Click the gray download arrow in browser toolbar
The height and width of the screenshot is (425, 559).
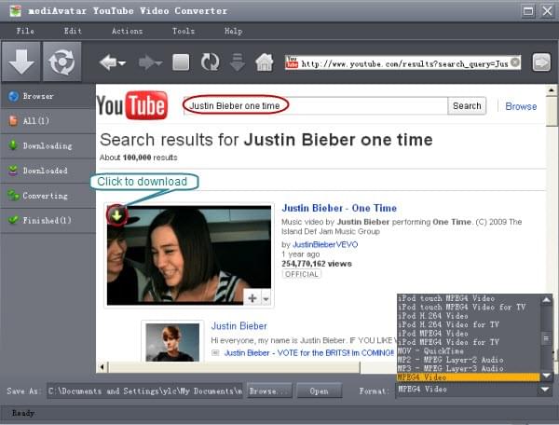237,62
